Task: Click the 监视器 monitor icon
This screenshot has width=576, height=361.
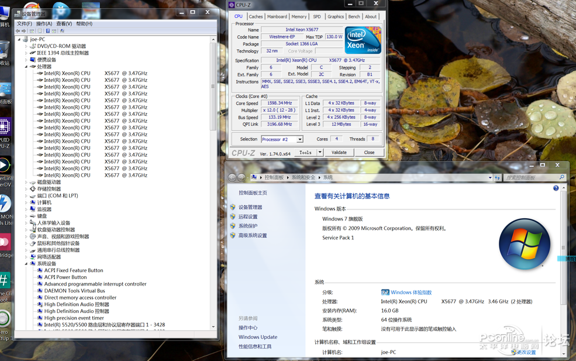Action: 33,209
